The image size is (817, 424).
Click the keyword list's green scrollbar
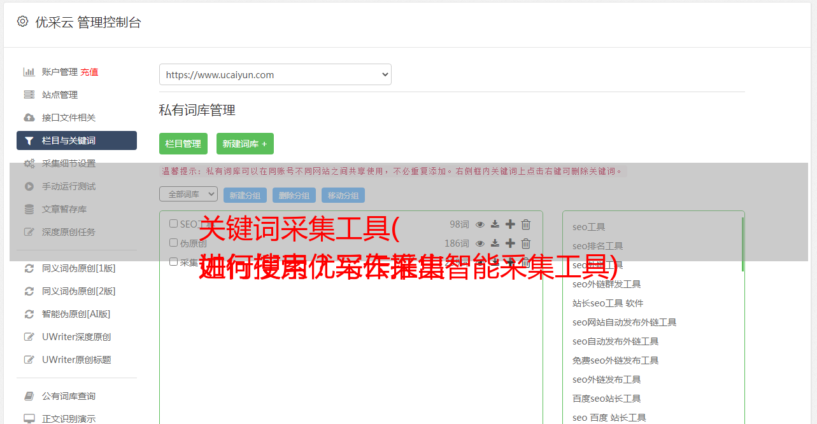coord(742,245)
